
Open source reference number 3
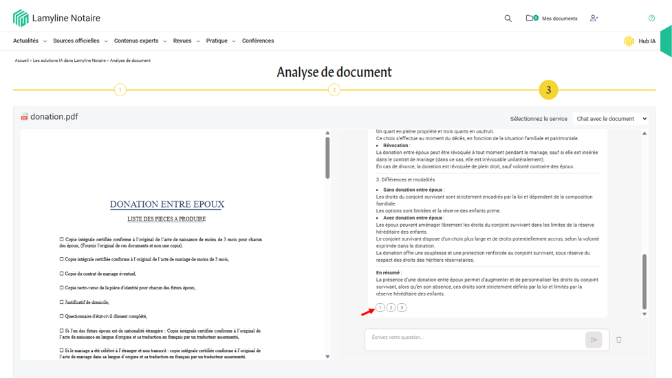coord(402,307)
